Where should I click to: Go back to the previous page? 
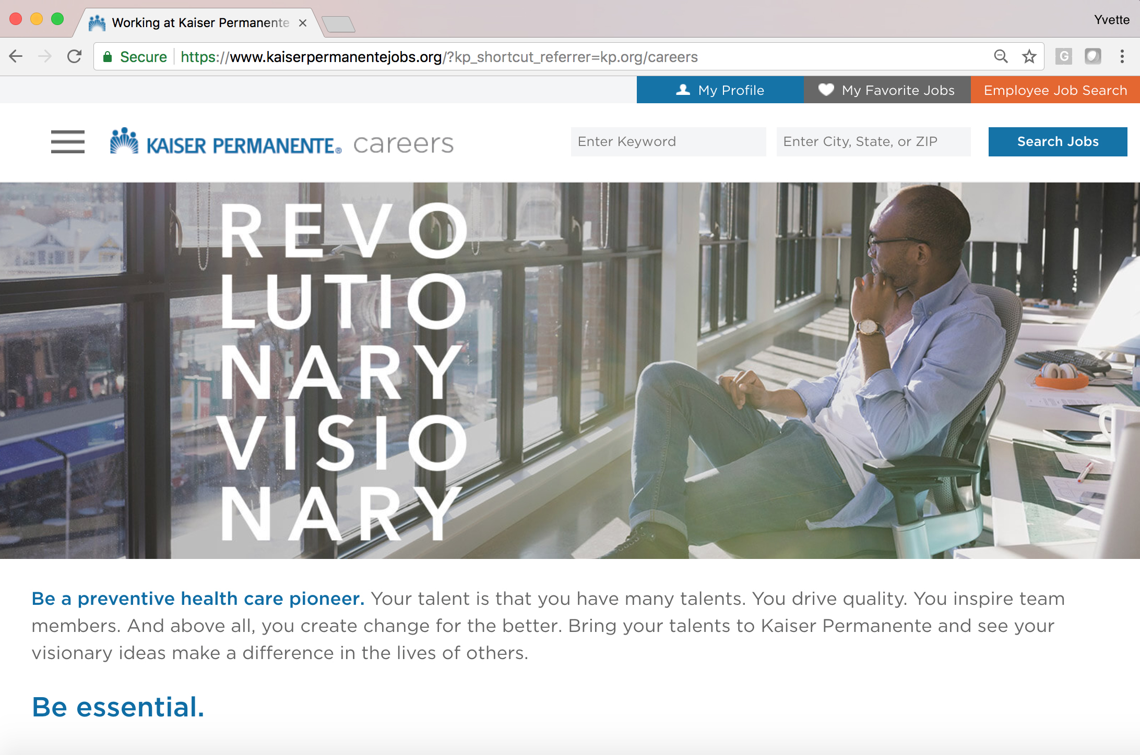tap(16, 56)
